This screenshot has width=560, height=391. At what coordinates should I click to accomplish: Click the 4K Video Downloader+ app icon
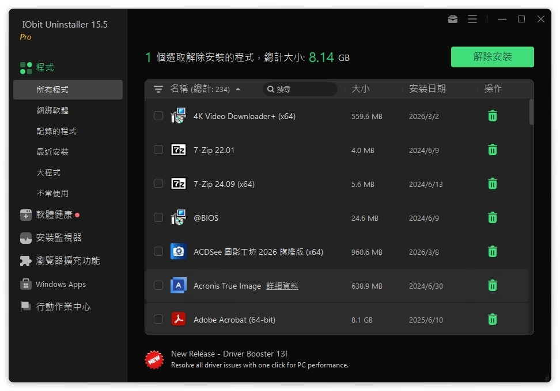(178, 116)
